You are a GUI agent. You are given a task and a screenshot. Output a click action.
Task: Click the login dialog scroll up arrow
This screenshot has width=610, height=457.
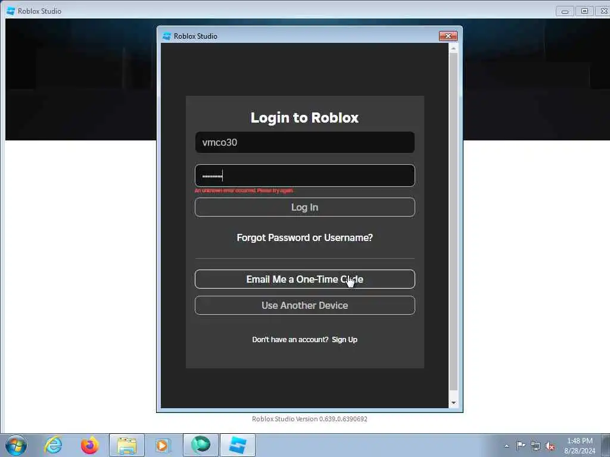(x=453, y=49)
